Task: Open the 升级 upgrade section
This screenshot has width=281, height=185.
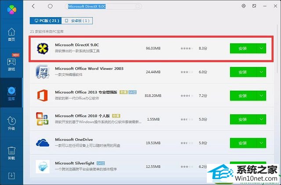Action: (x=11, y=124)
